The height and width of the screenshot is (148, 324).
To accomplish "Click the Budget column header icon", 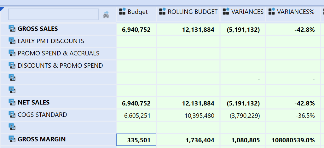I will (x=122, y=12).
